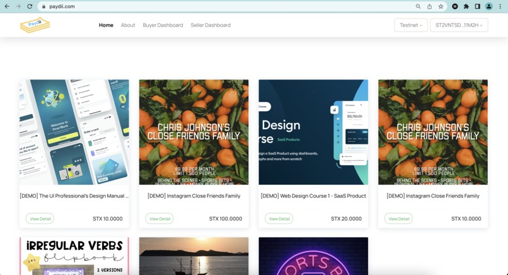Bookmark this page with the star icon

tap(441, 6)
